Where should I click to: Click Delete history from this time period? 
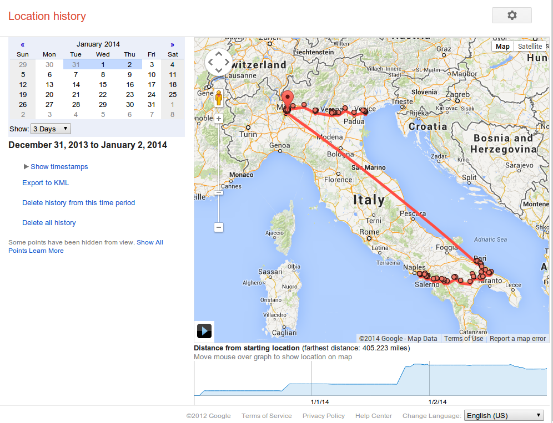79,203
